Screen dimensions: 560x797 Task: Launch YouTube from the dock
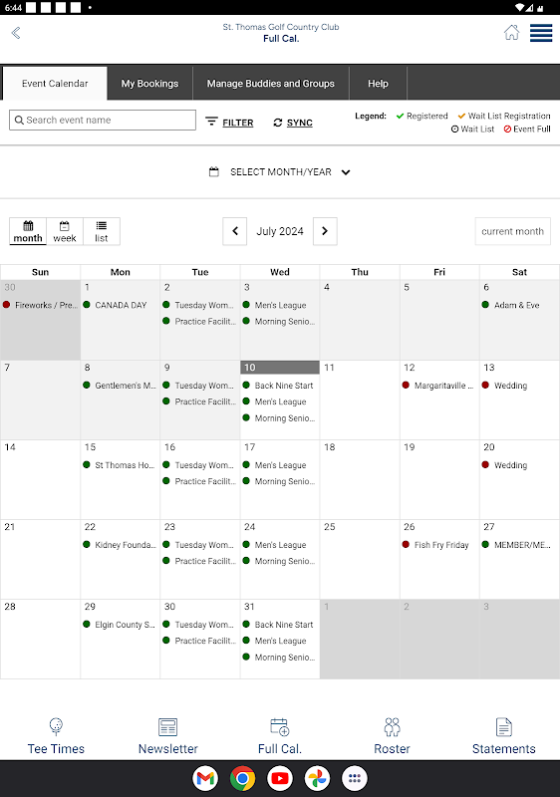pyautogui.click(x=280, y=778)
